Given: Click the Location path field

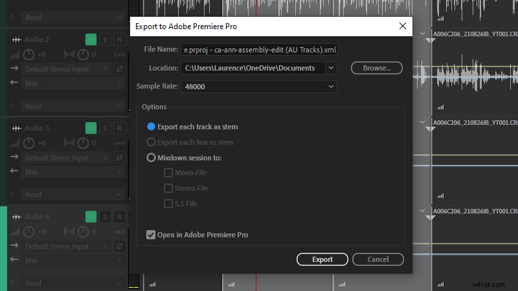Looking at the screenshot, I should (x=253, y=68).
